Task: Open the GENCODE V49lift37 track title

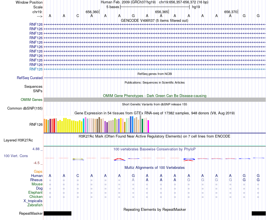Action: (x=155, y=20)
